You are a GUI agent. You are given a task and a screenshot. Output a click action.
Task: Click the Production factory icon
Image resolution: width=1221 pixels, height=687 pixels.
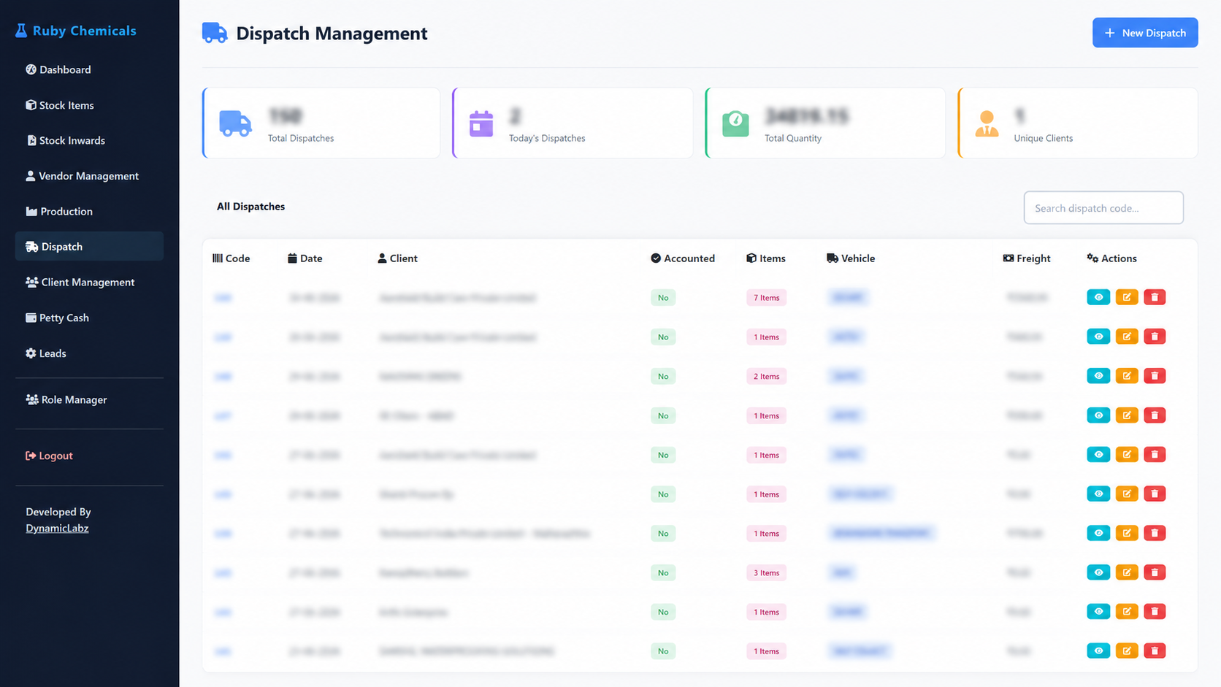pos(31,212)
